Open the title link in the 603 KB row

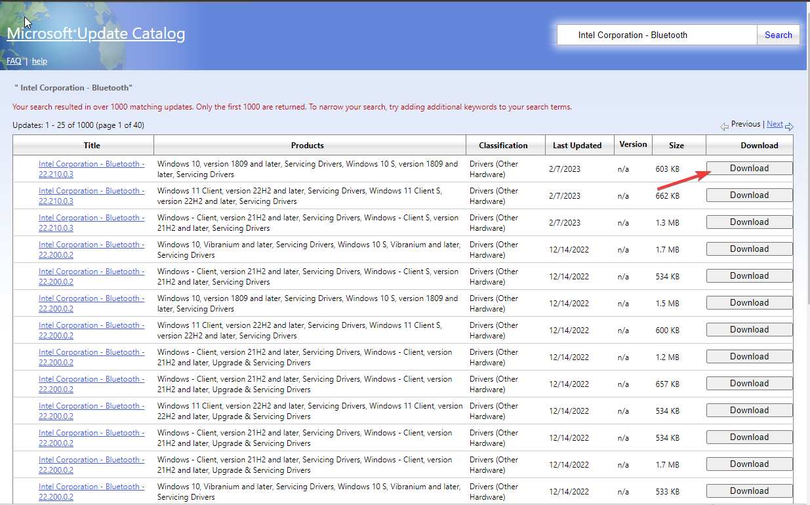(x=92, y=169)
